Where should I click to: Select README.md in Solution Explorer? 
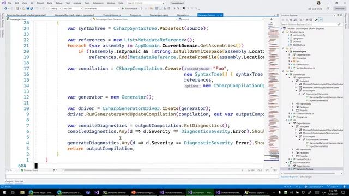[x=299, y=45]
